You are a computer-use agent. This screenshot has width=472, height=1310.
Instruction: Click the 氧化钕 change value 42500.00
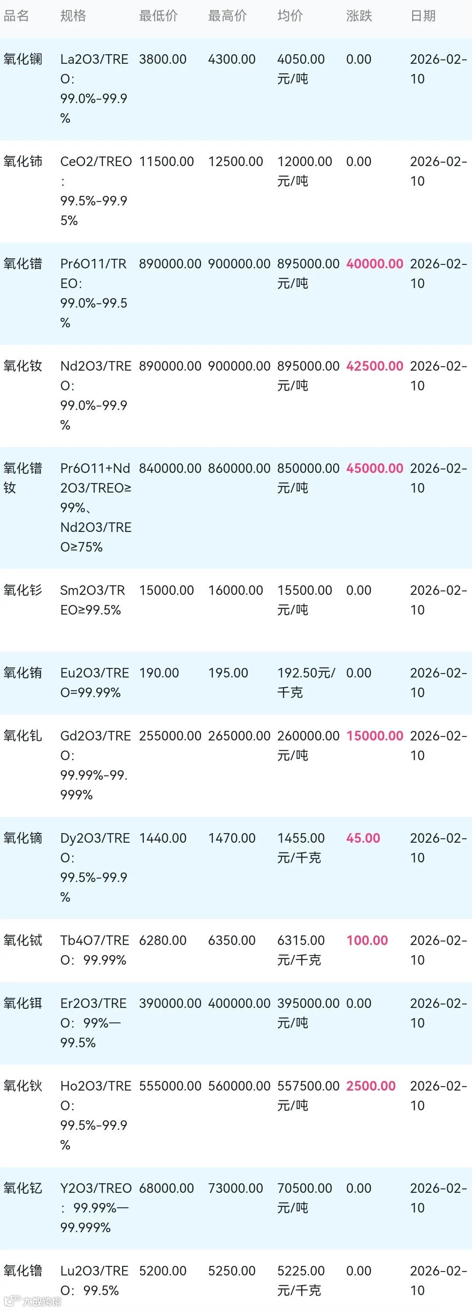[x=375, y=366]
